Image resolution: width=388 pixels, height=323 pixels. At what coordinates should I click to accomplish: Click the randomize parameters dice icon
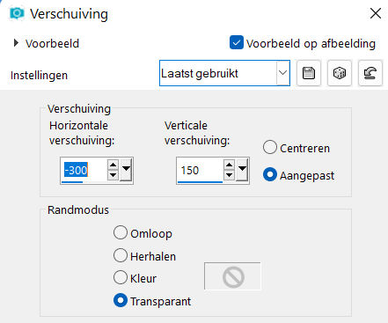(340, 73)
